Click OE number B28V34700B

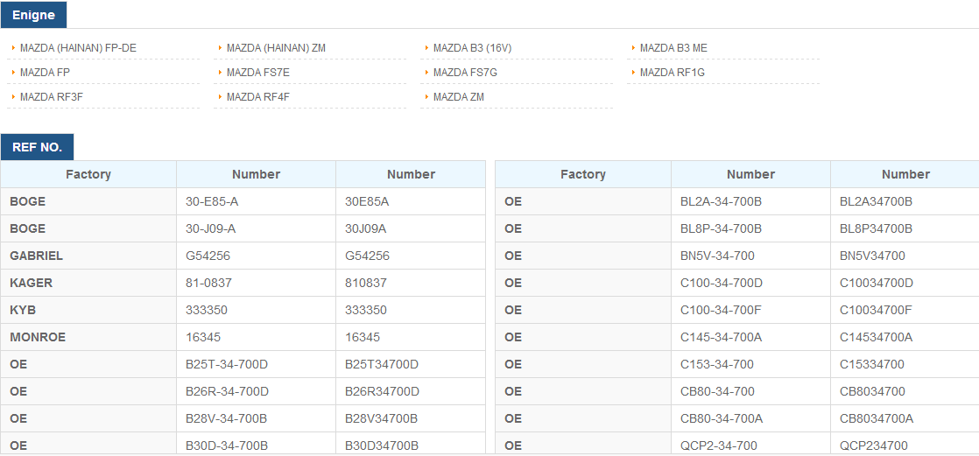tap(382, 418)
